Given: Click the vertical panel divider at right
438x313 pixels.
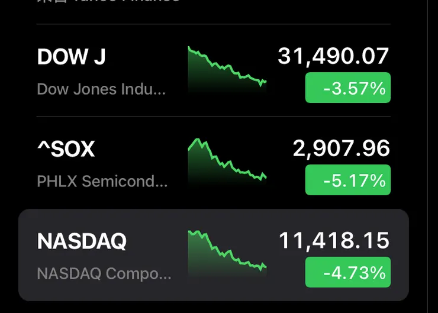Looking at the screenshot, I should pos(427,156).
